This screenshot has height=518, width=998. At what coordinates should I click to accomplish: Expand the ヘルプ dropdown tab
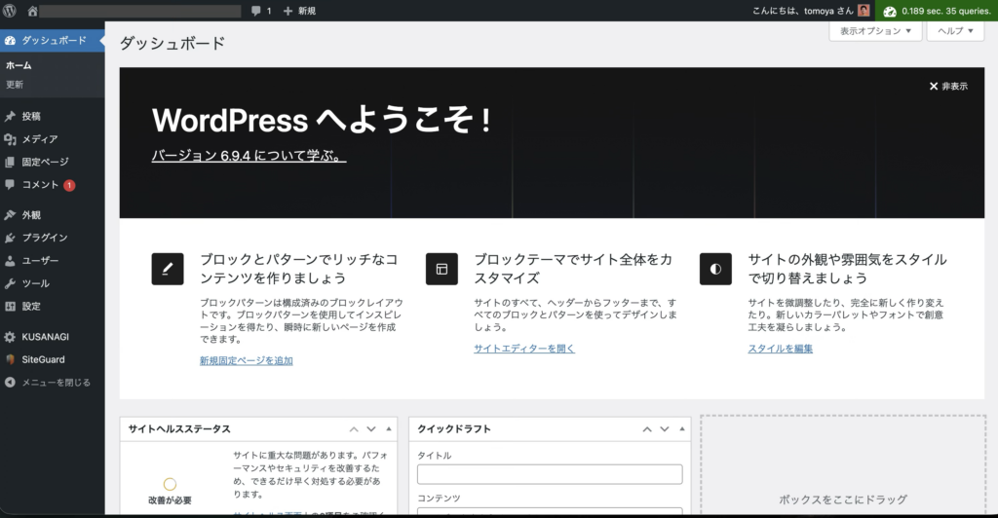(x=957, y=31)
